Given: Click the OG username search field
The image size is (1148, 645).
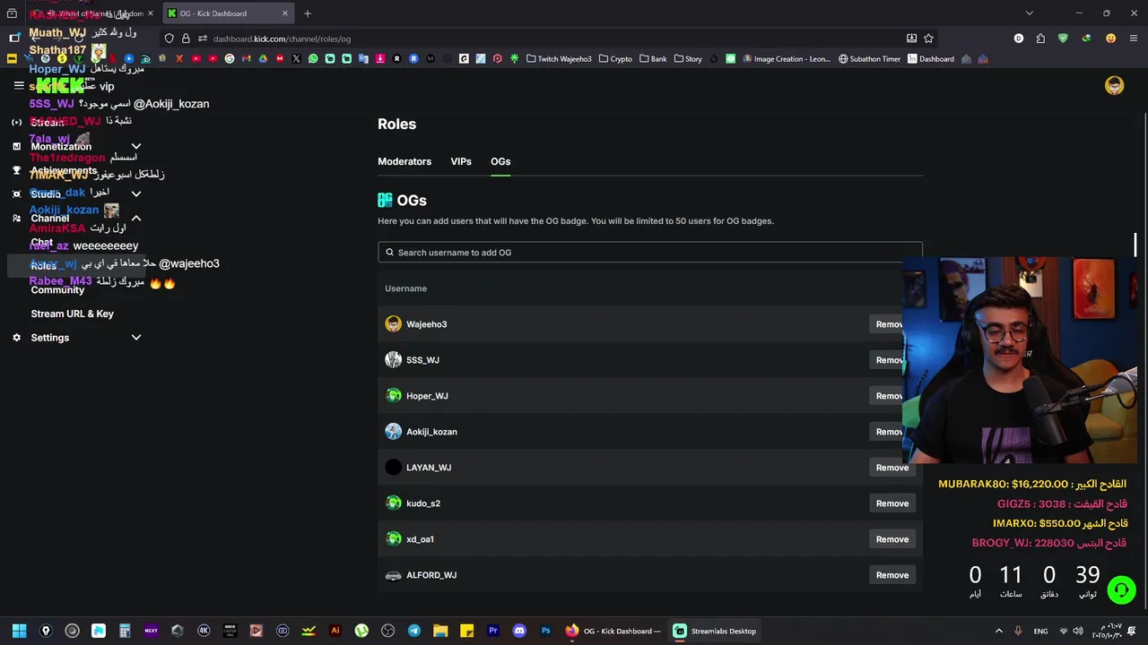Looking at the screenshot, I should tap(649, 253).
